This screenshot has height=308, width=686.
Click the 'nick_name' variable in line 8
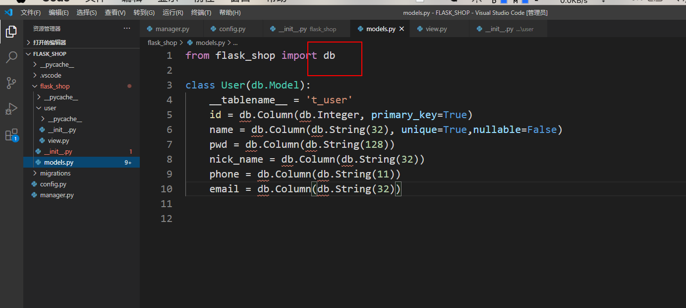click(236, 159)
